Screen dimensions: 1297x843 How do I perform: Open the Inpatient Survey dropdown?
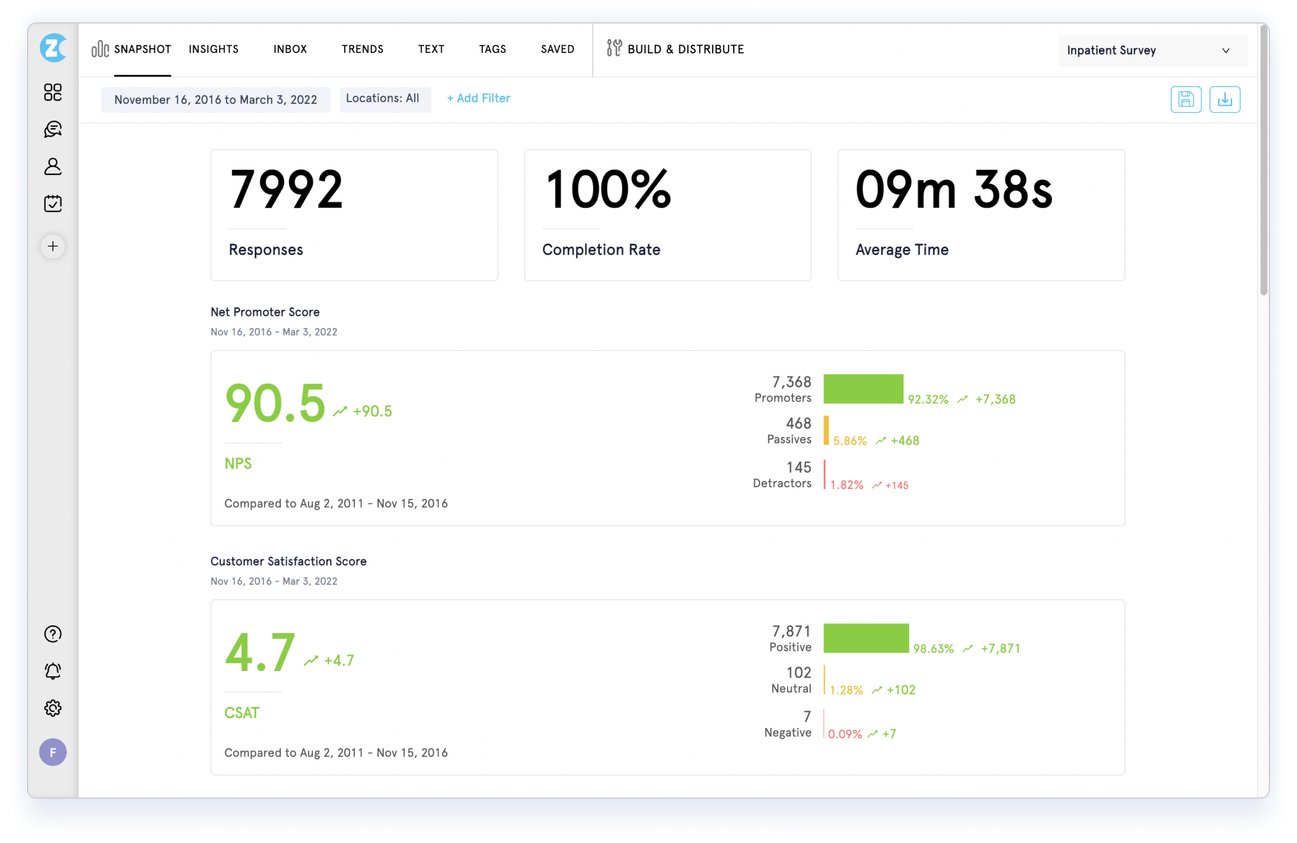click(1152, 50)
